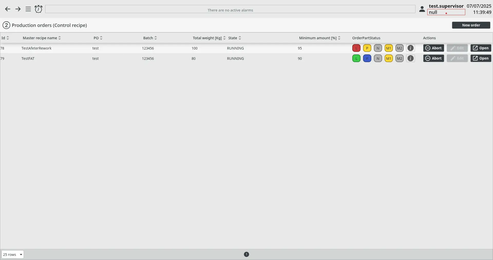493x260 pixels.
Task: Click grey M2 status badge for order 78
Action: click(400, 48)
